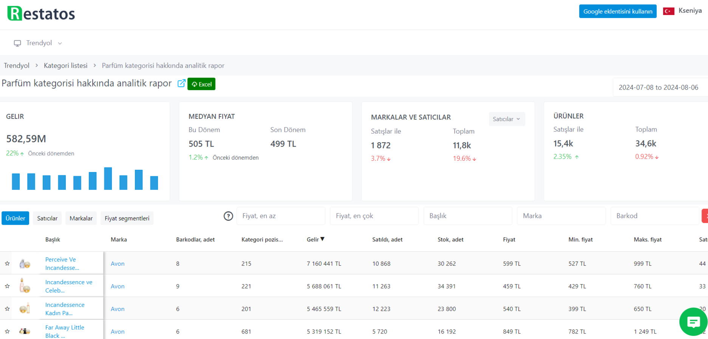This screenshot has width=708, height=339.
Task: Sort by Maks. fiyat column header
Action: [x=648, y=239]
